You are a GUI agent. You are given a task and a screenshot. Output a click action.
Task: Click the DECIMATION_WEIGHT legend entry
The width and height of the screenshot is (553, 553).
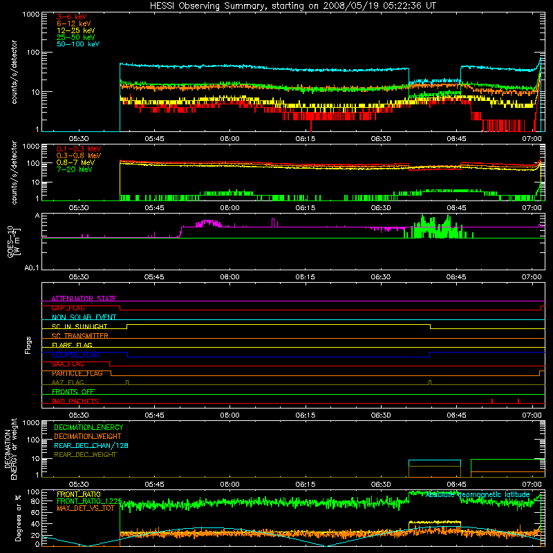[88, 436]
